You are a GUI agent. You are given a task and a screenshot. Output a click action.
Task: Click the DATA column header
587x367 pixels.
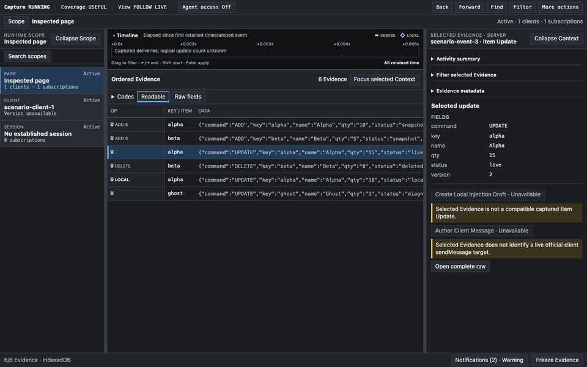(x=204, y=111)
